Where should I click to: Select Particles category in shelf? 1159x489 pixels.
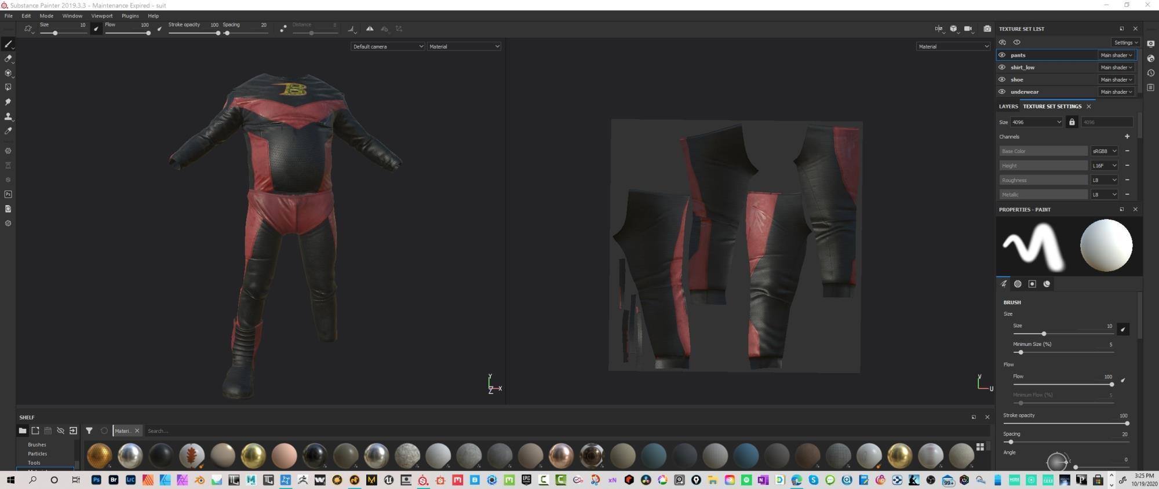pyautogui.click(x=38, y=454)
